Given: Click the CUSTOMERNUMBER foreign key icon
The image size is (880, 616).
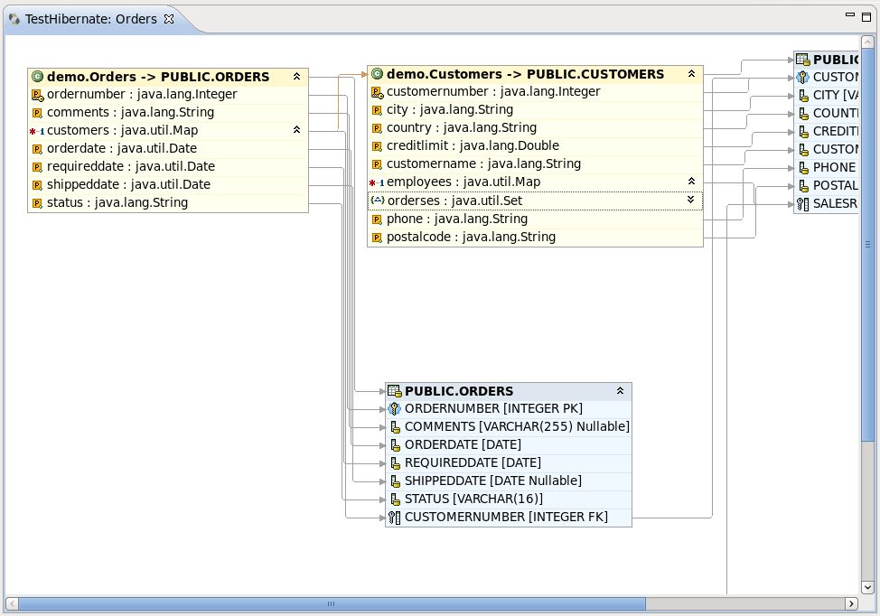Looking at the screenshot, I should coord(394,518).
